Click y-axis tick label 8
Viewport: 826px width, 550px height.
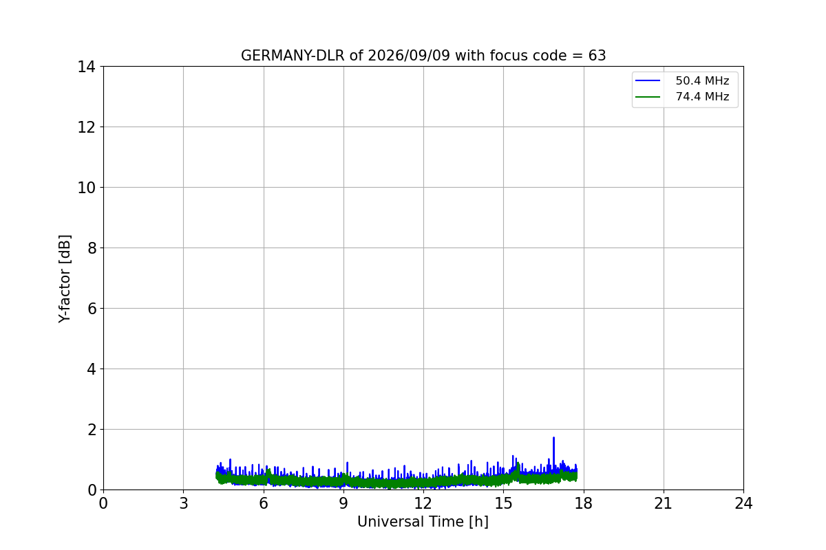pyautogui.click(x=92, y=248)
